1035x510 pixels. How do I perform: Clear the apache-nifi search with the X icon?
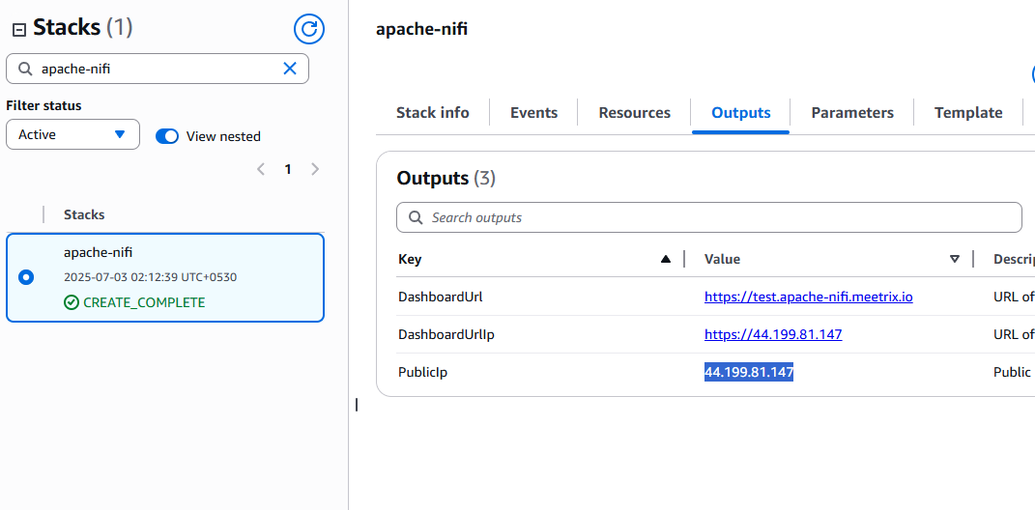[x=290, y=69]
